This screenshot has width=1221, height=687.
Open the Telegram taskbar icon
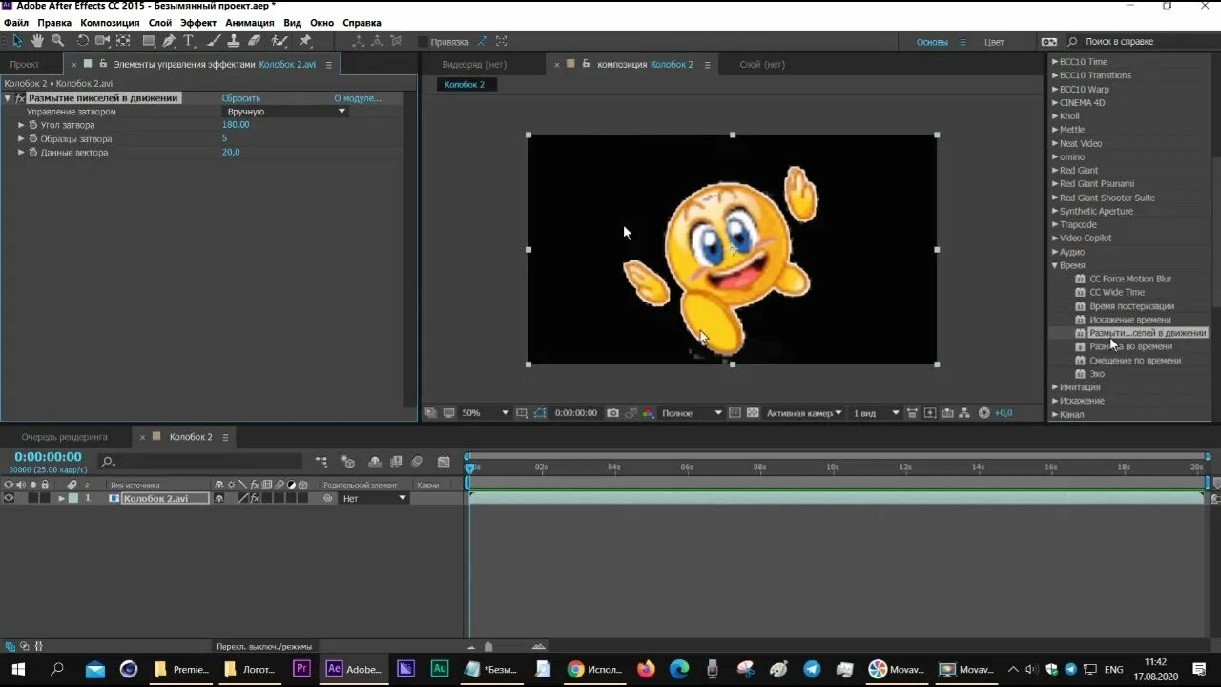tap(812, 669)
